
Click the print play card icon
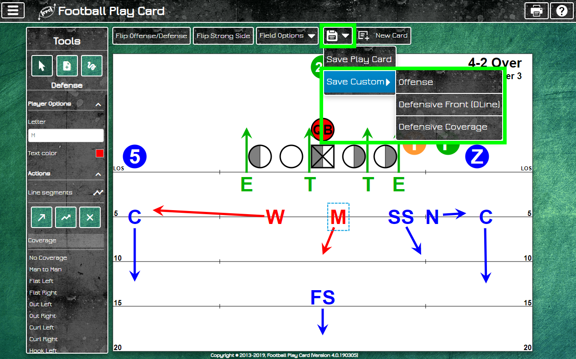point(536,11)
